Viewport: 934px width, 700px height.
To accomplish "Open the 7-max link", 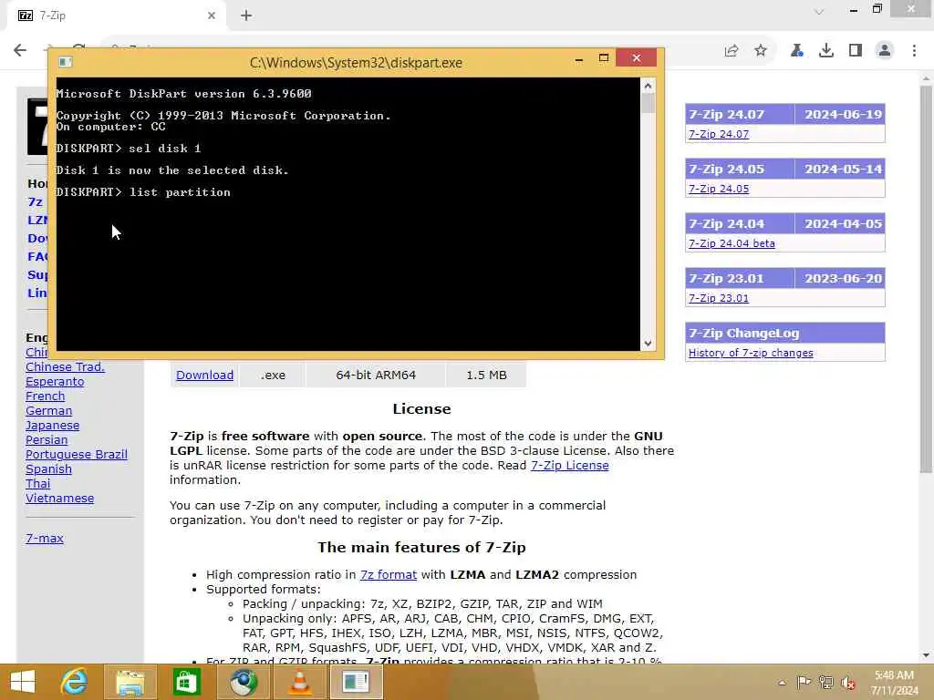I will (x=45, y=538).
